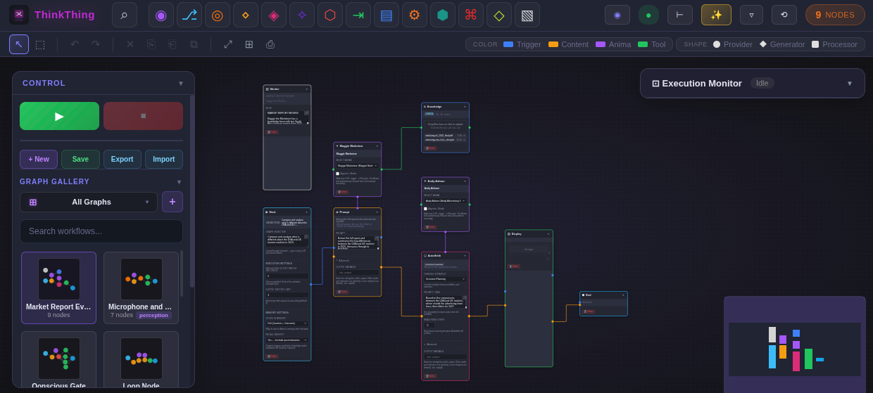Click the fit-to-view diagonal arrows icon
The image size is (873, 393).
click(x=228, y=44)
